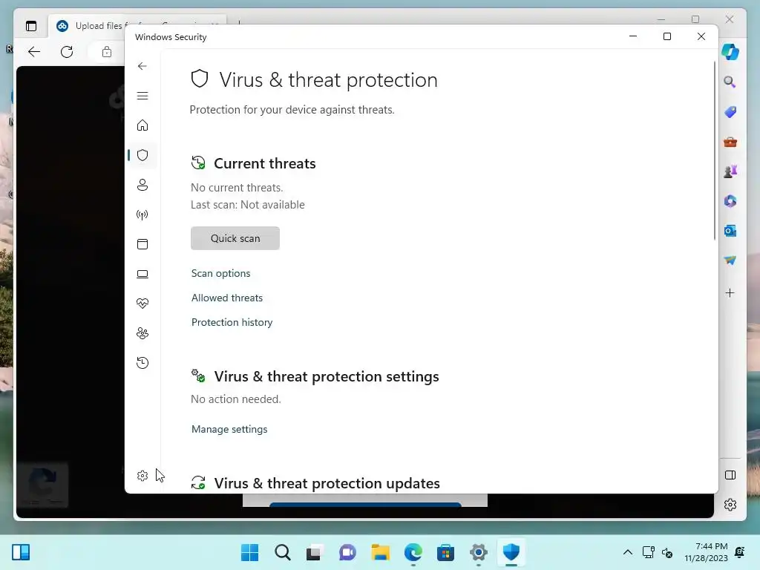Refresh the Edge browser page
This screenshot has height=570, width=760.
(67, 51)
